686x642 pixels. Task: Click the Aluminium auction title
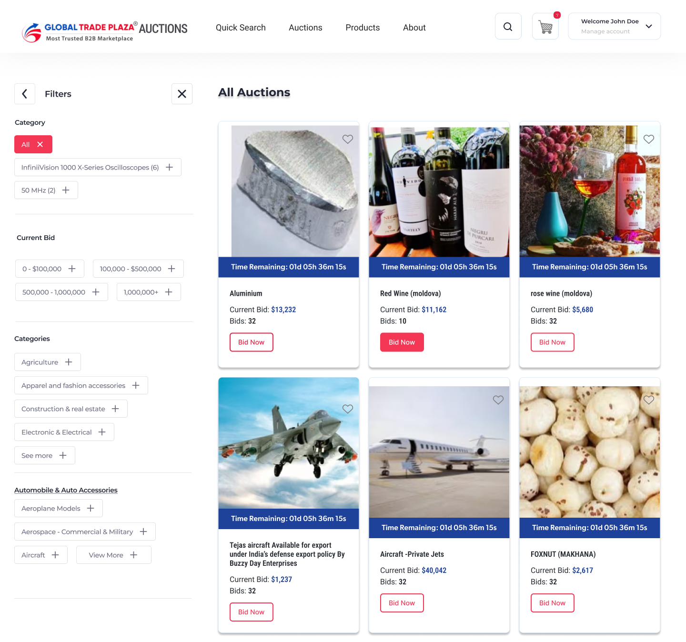246,293
